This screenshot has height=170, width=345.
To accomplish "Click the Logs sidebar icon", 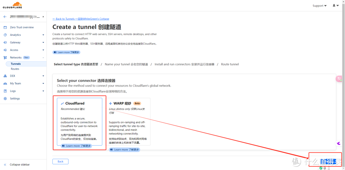I will 5,91.
